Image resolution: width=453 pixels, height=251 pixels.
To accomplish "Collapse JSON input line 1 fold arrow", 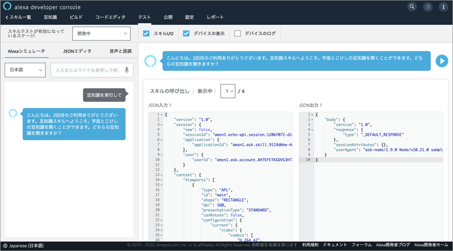I will coord(161,115).
